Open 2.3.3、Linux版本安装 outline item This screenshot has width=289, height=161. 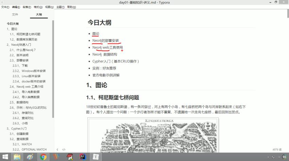27,76
